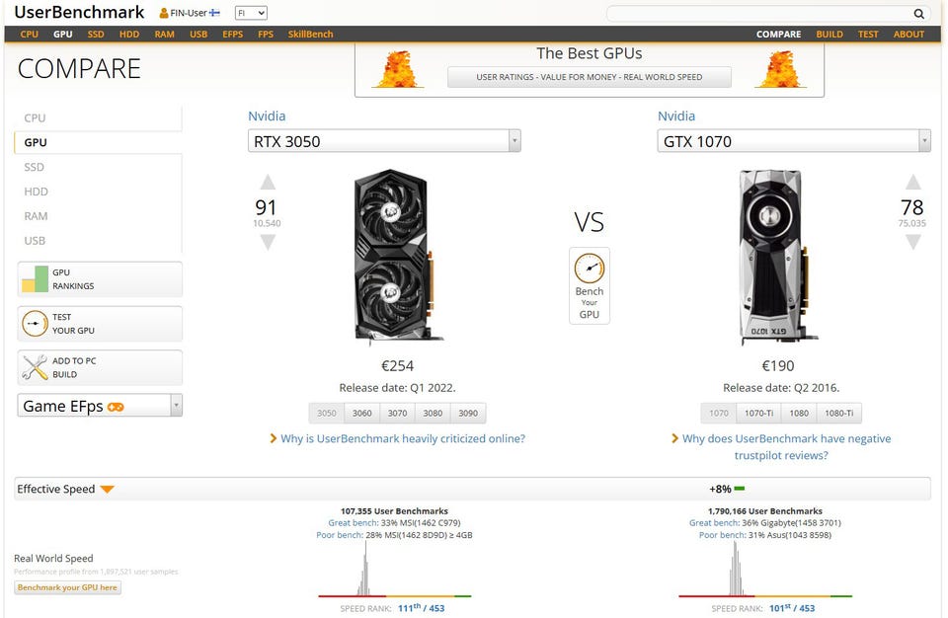948x618 pixels.
Task: Click the RTX 3050 speed rank 111th link
Action: point(421,608)
